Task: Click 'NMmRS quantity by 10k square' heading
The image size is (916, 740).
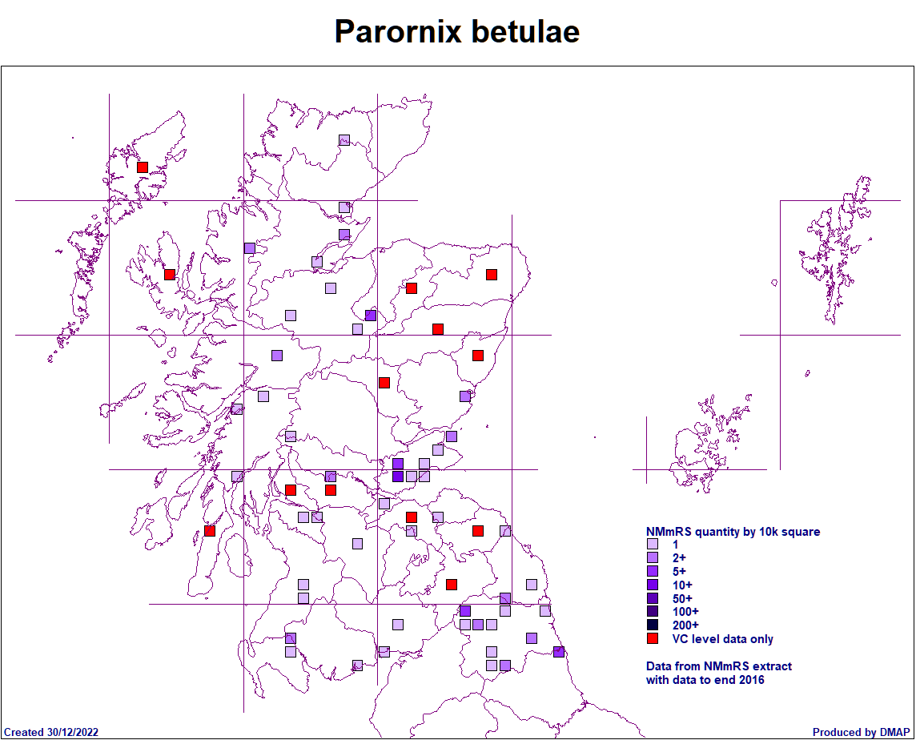Action: [x=733, y=532]
